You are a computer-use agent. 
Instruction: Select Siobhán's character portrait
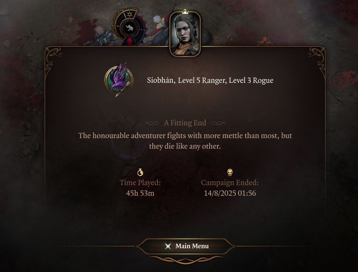(185, 34)
